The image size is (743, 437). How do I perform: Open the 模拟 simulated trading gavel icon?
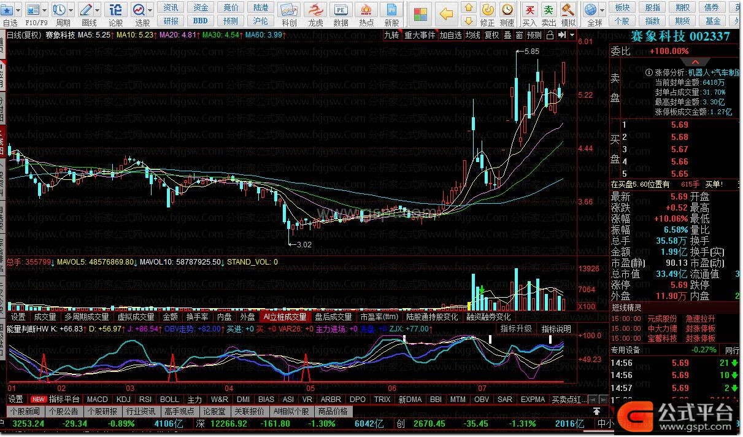[568, 10]
